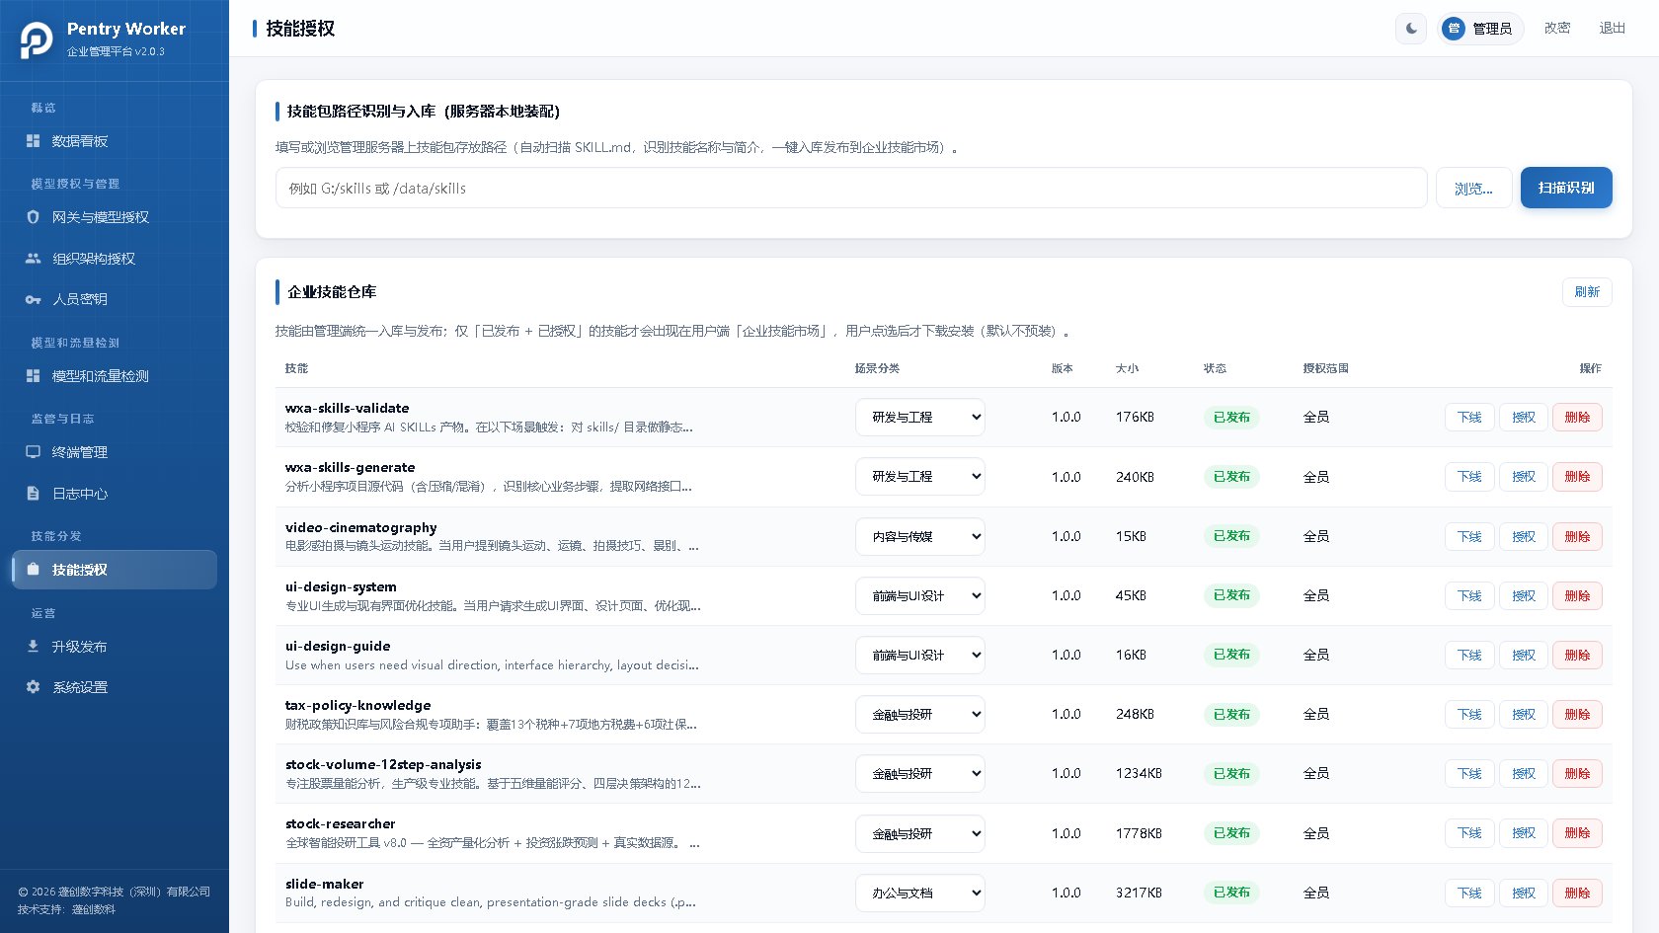Click the people icon for 组织架构授权
This screenshot has height=933, width=1659.
33,259
